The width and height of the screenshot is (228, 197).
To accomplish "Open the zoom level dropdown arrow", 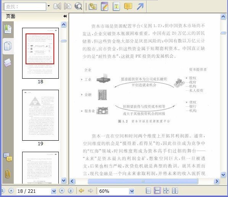I will pos(132,191).
